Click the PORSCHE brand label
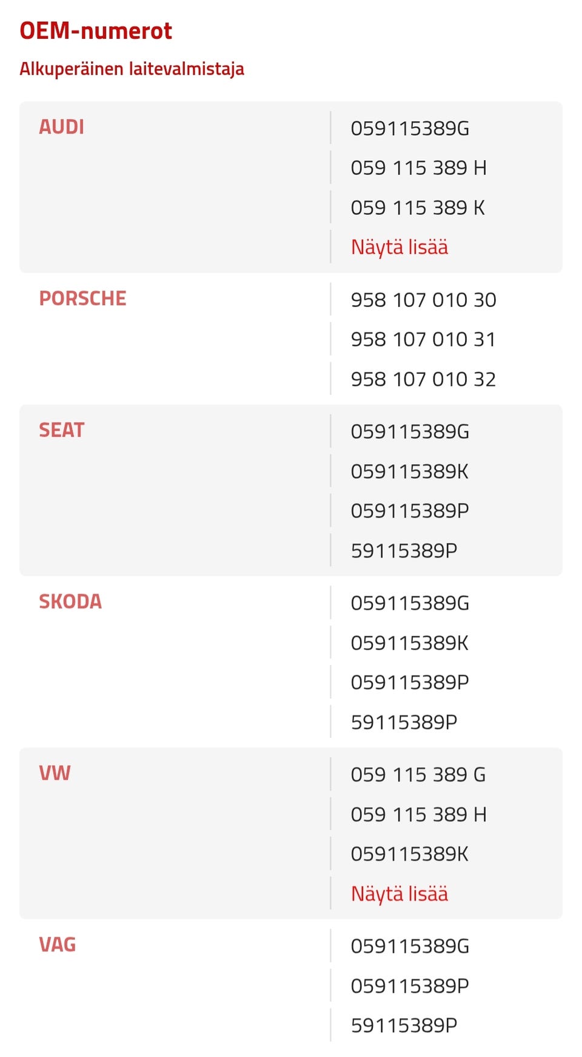The image size is (582, 1057). tap(82, 299)
